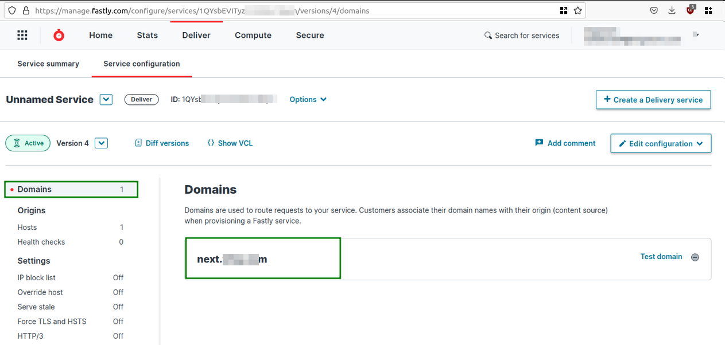Viewport: 725px width, 345px height.
Task: Click the uBlock extension shield icon
Action: [691, 10]
